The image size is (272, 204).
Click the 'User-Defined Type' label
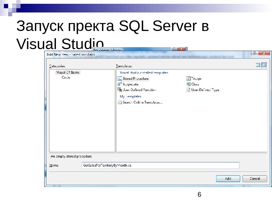click(x=205, y=90)
